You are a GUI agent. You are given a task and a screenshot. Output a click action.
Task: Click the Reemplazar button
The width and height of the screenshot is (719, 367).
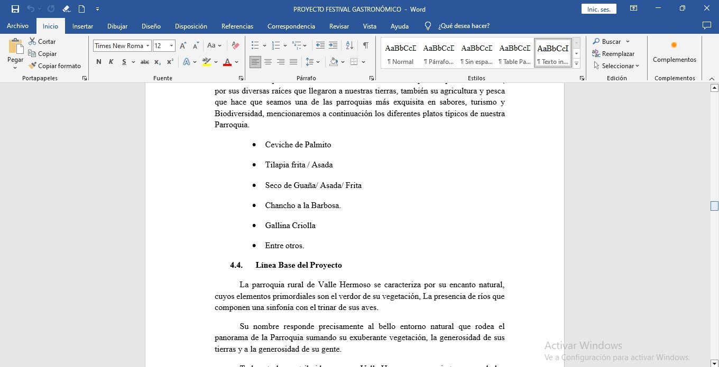[x=613, y=54]
